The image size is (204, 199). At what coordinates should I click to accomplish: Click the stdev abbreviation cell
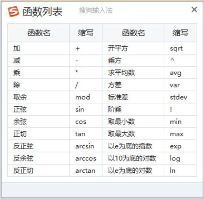coord(180,97)
